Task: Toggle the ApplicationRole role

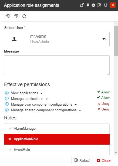Action: point(57,139)
